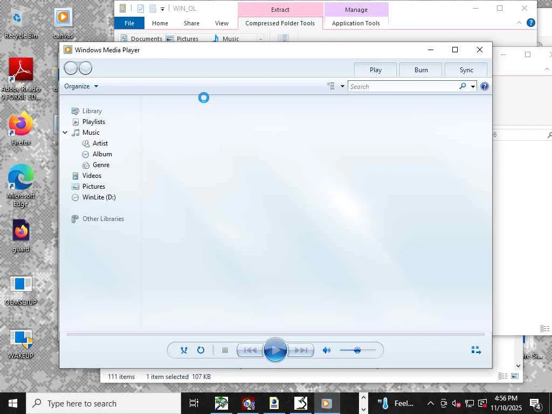Go forward in Media Player navigation
552x414 pixels.
pyautogui.click(x=86, y=68)
